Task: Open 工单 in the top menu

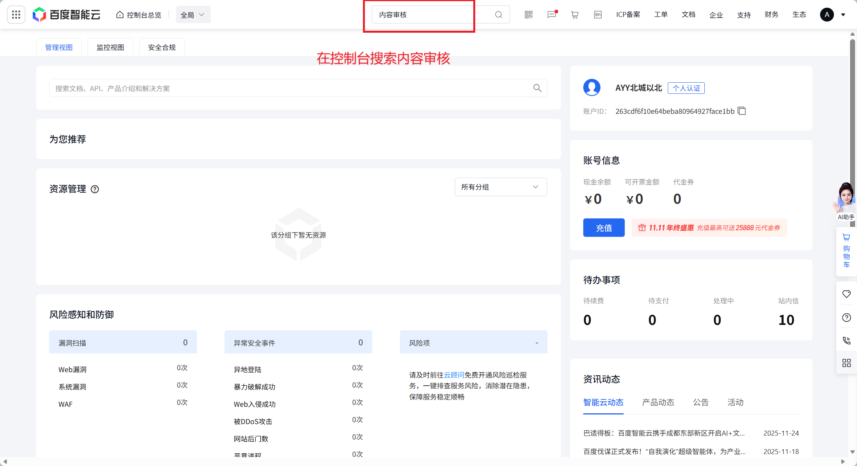Action: 661,15
